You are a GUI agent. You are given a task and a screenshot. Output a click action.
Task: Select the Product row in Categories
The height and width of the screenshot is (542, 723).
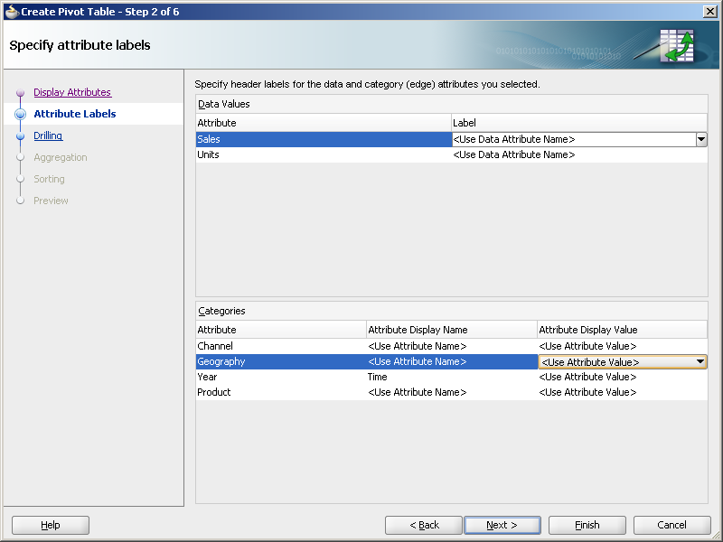tap(271, 392)
